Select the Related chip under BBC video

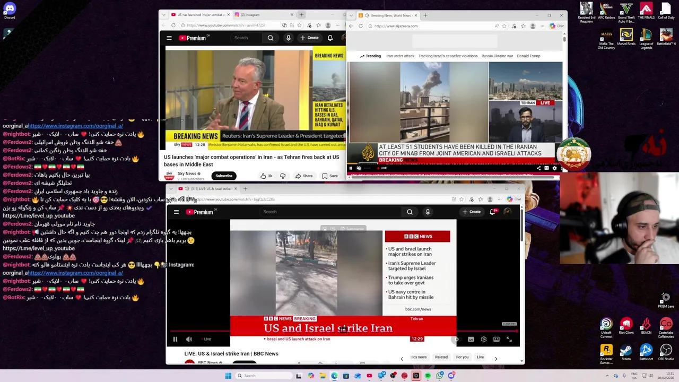point(441,357)
